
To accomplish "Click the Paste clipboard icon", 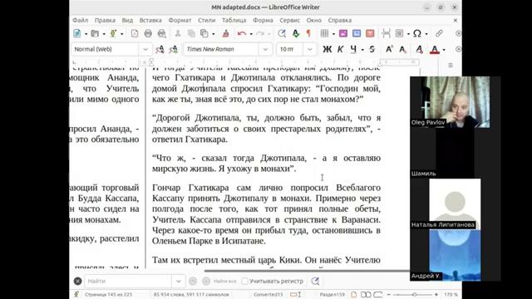I will pos(204,33).
